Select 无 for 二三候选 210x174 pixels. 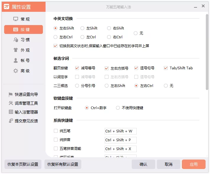pos(166,86)
